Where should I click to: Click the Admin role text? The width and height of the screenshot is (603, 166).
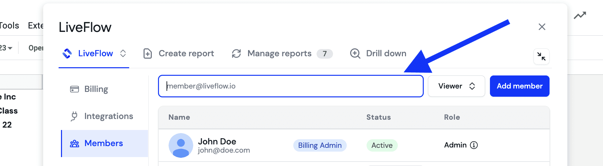pyautogui.click(x=455, y=145)
